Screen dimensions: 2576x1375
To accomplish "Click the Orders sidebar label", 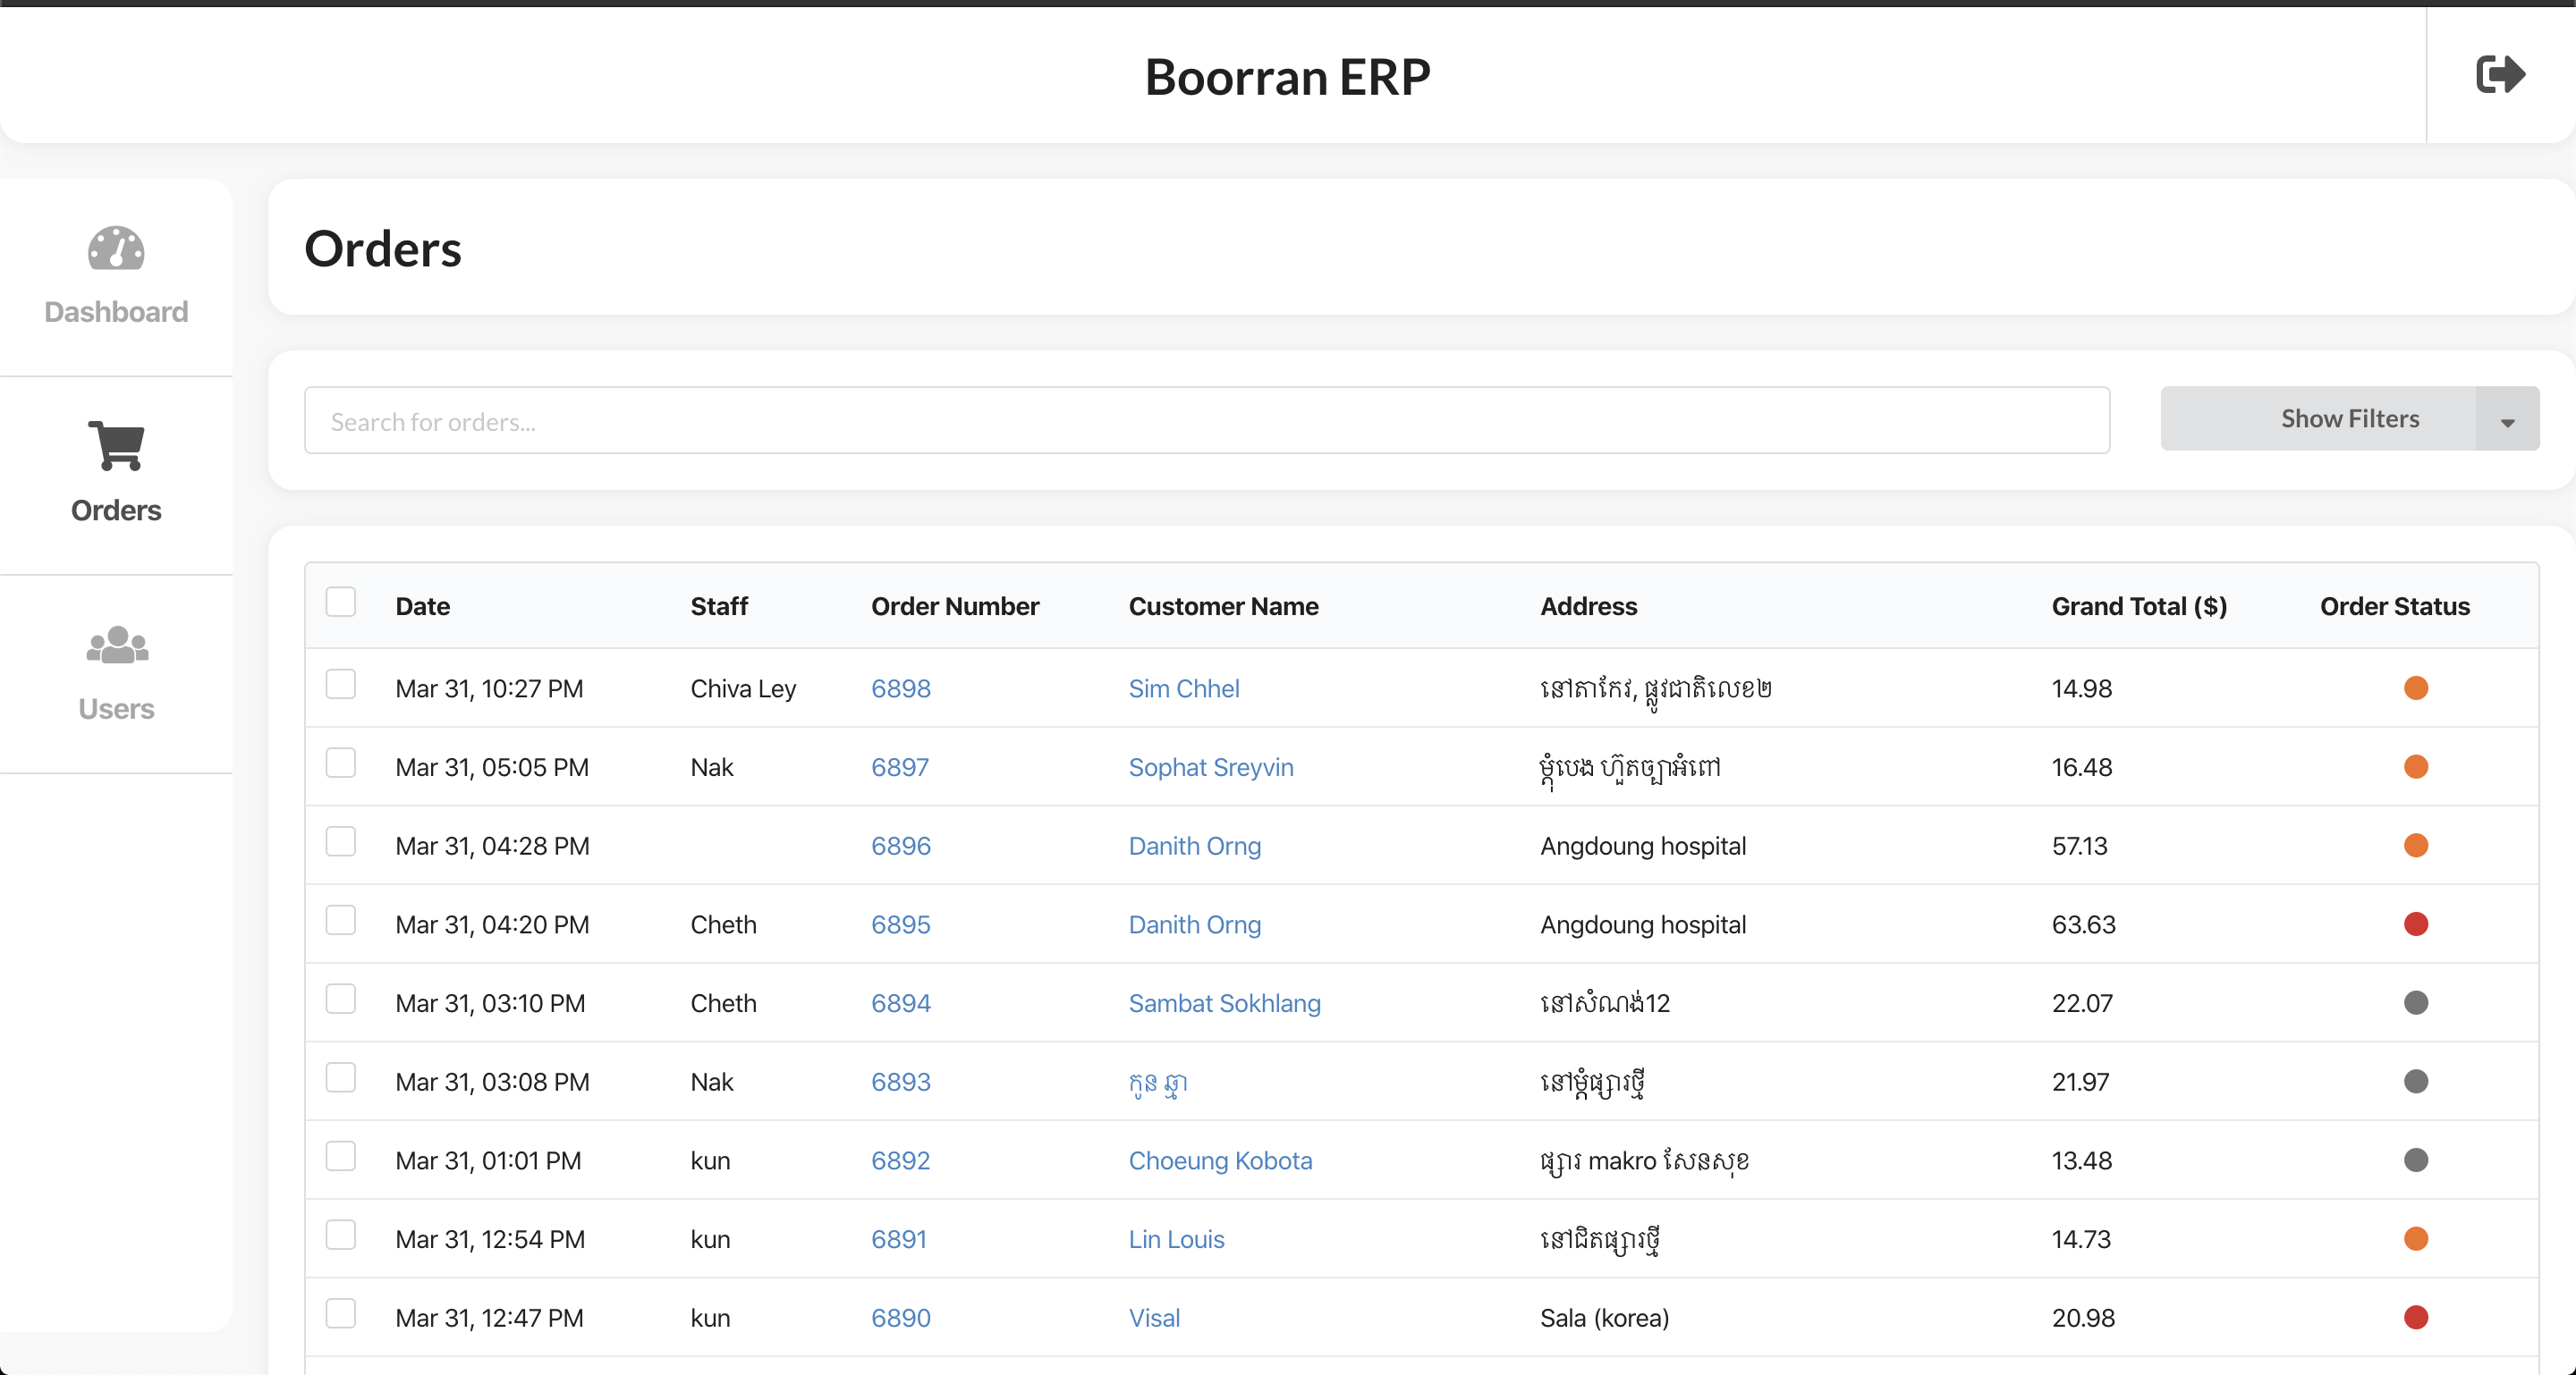I will pos(116,510).
